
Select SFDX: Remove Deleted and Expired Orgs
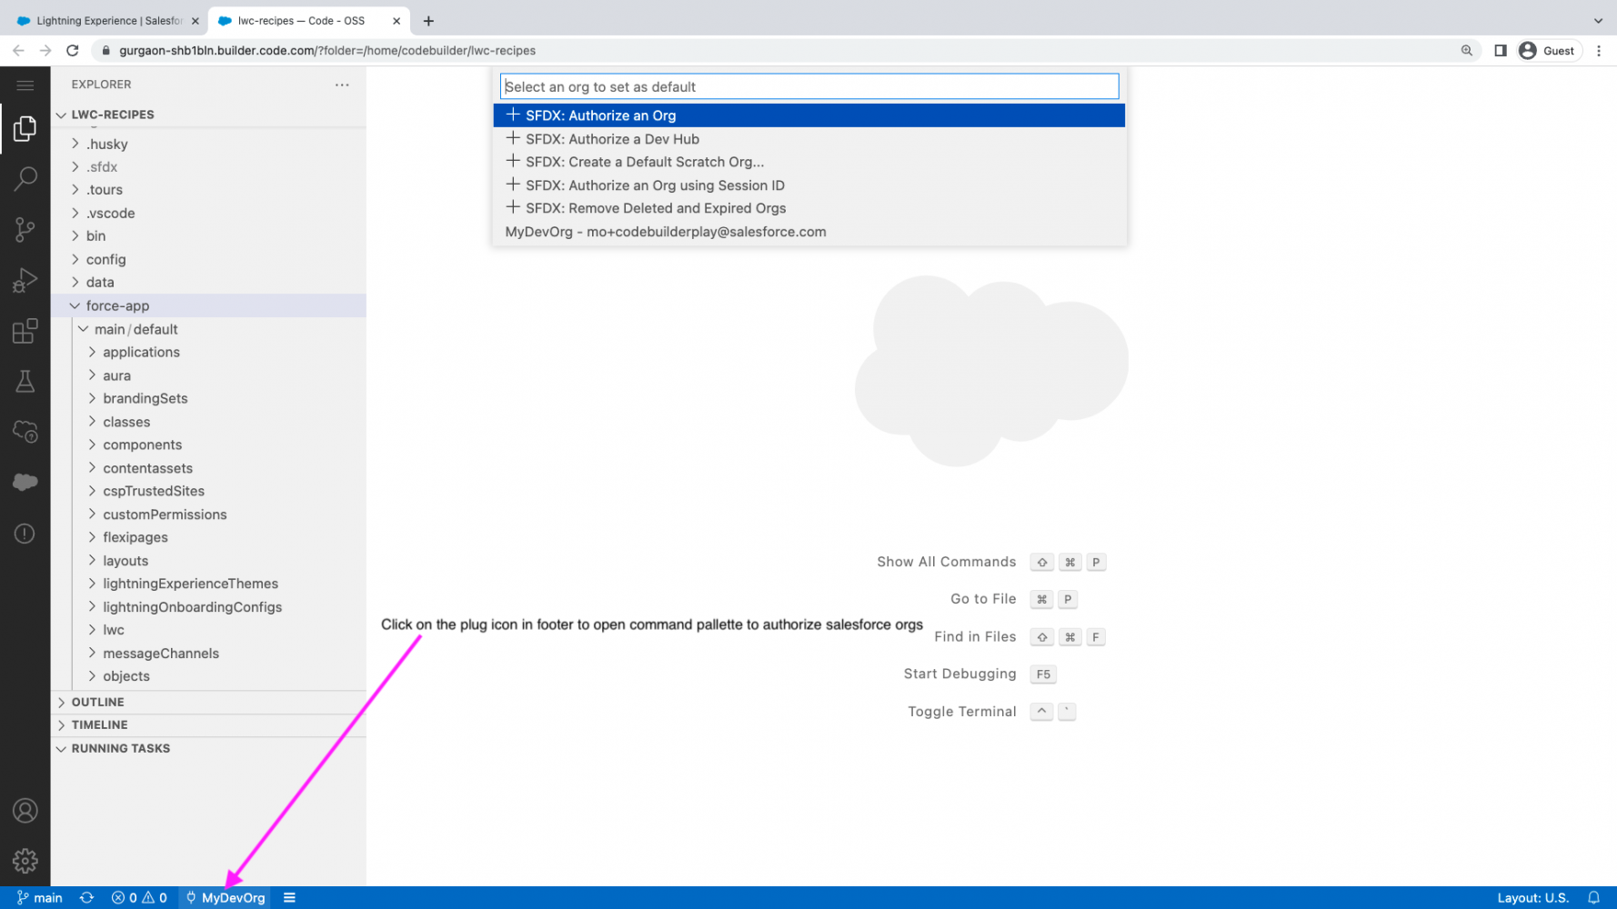coord(809,208)
